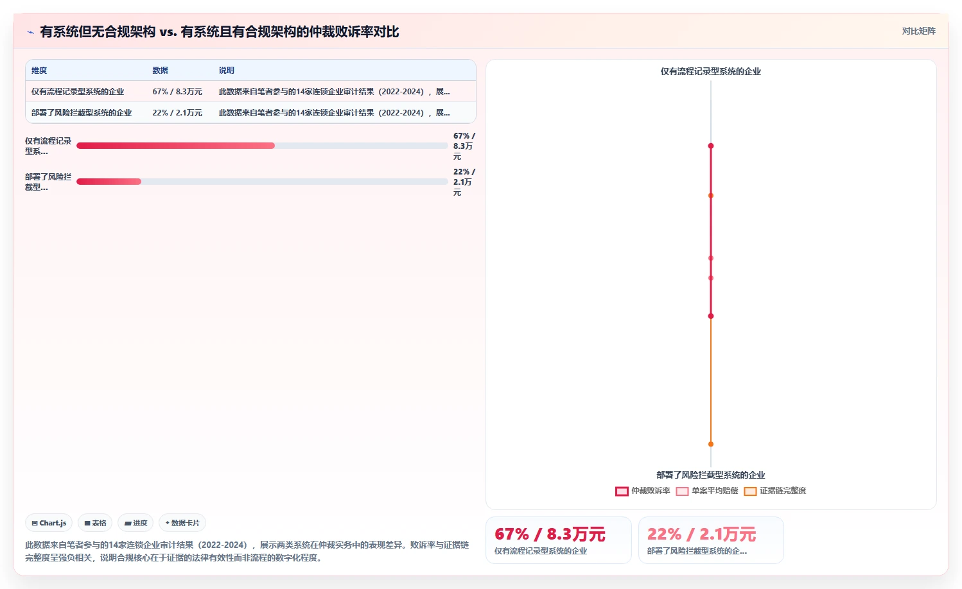962x589 pixels.
Task: Click the 证据链完整度 legend color box
Action: (750, 491)
